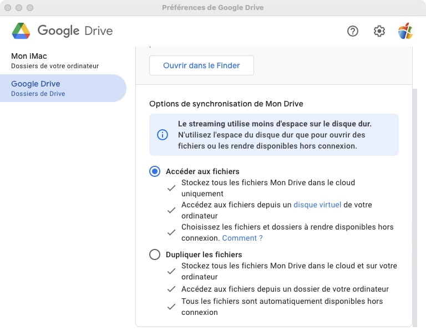
Task: Select the Accéder aux fichiers radio button
Action: point(155,171)
